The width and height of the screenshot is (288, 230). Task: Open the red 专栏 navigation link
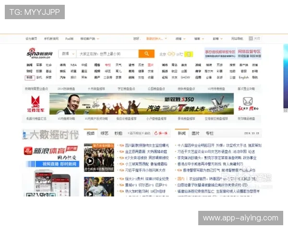click(108, 65)
